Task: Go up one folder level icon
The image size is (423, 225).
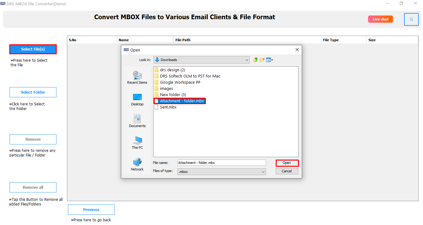Action: pyautogui.click(x=256, y=60)
